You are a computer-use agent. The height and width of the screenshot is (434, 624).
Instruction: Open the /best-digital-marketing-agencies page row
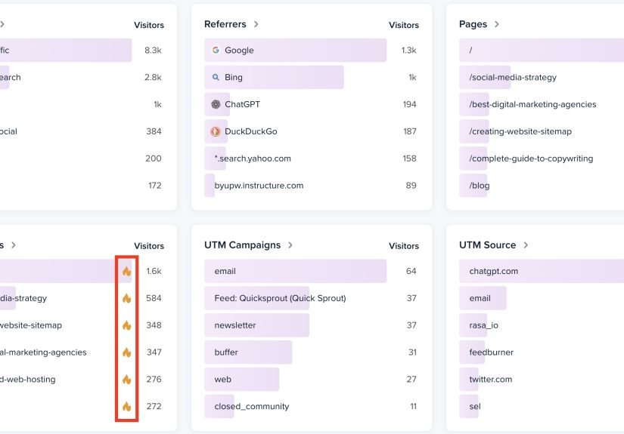tap(542, 104)
